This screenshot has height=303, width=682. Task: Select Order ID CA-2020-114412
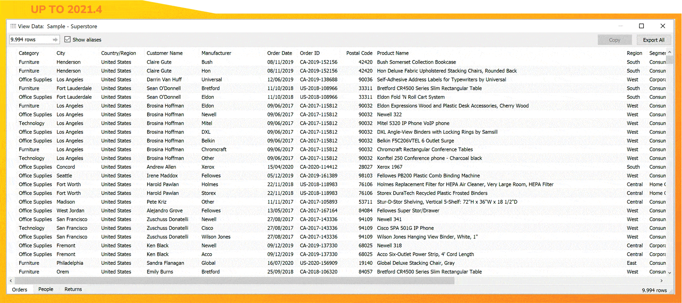(318, 167)
